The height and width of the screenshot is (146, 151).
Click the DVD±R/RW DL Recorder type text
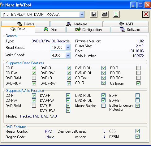pos(51,41)
